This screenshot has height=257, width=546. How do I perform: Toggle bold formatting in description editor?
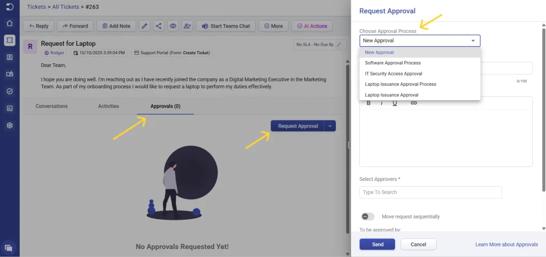tap(368, 103)
